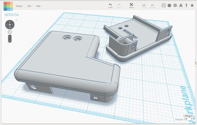Click the Redo button

119,6
